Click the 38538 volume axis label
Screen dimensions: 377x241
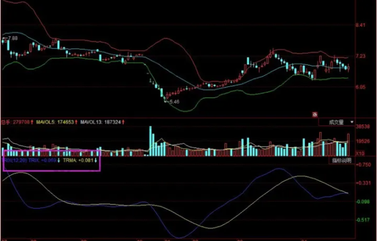tap(363, 126)
